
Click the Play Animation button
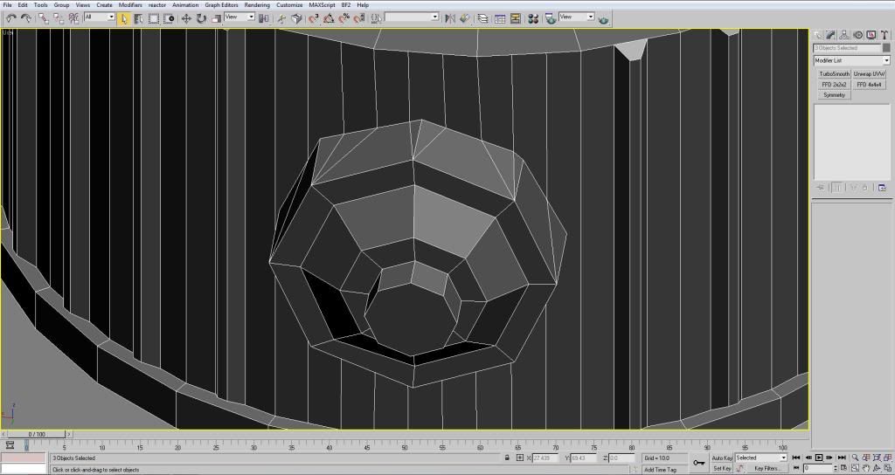[819, 458]
